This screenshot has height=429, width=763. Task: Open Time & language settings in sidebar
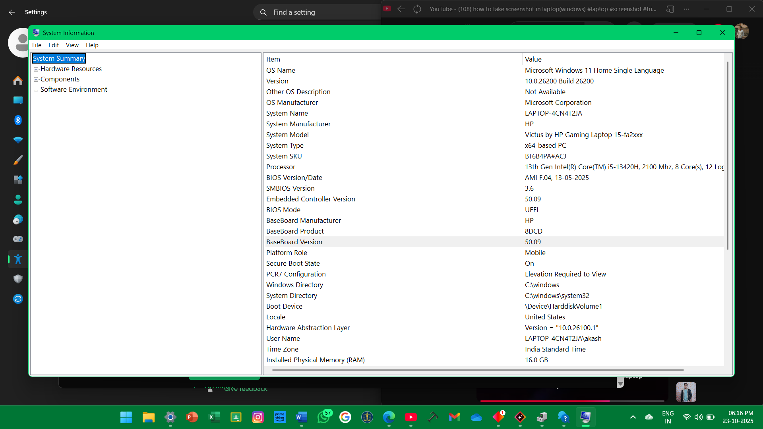18,219
